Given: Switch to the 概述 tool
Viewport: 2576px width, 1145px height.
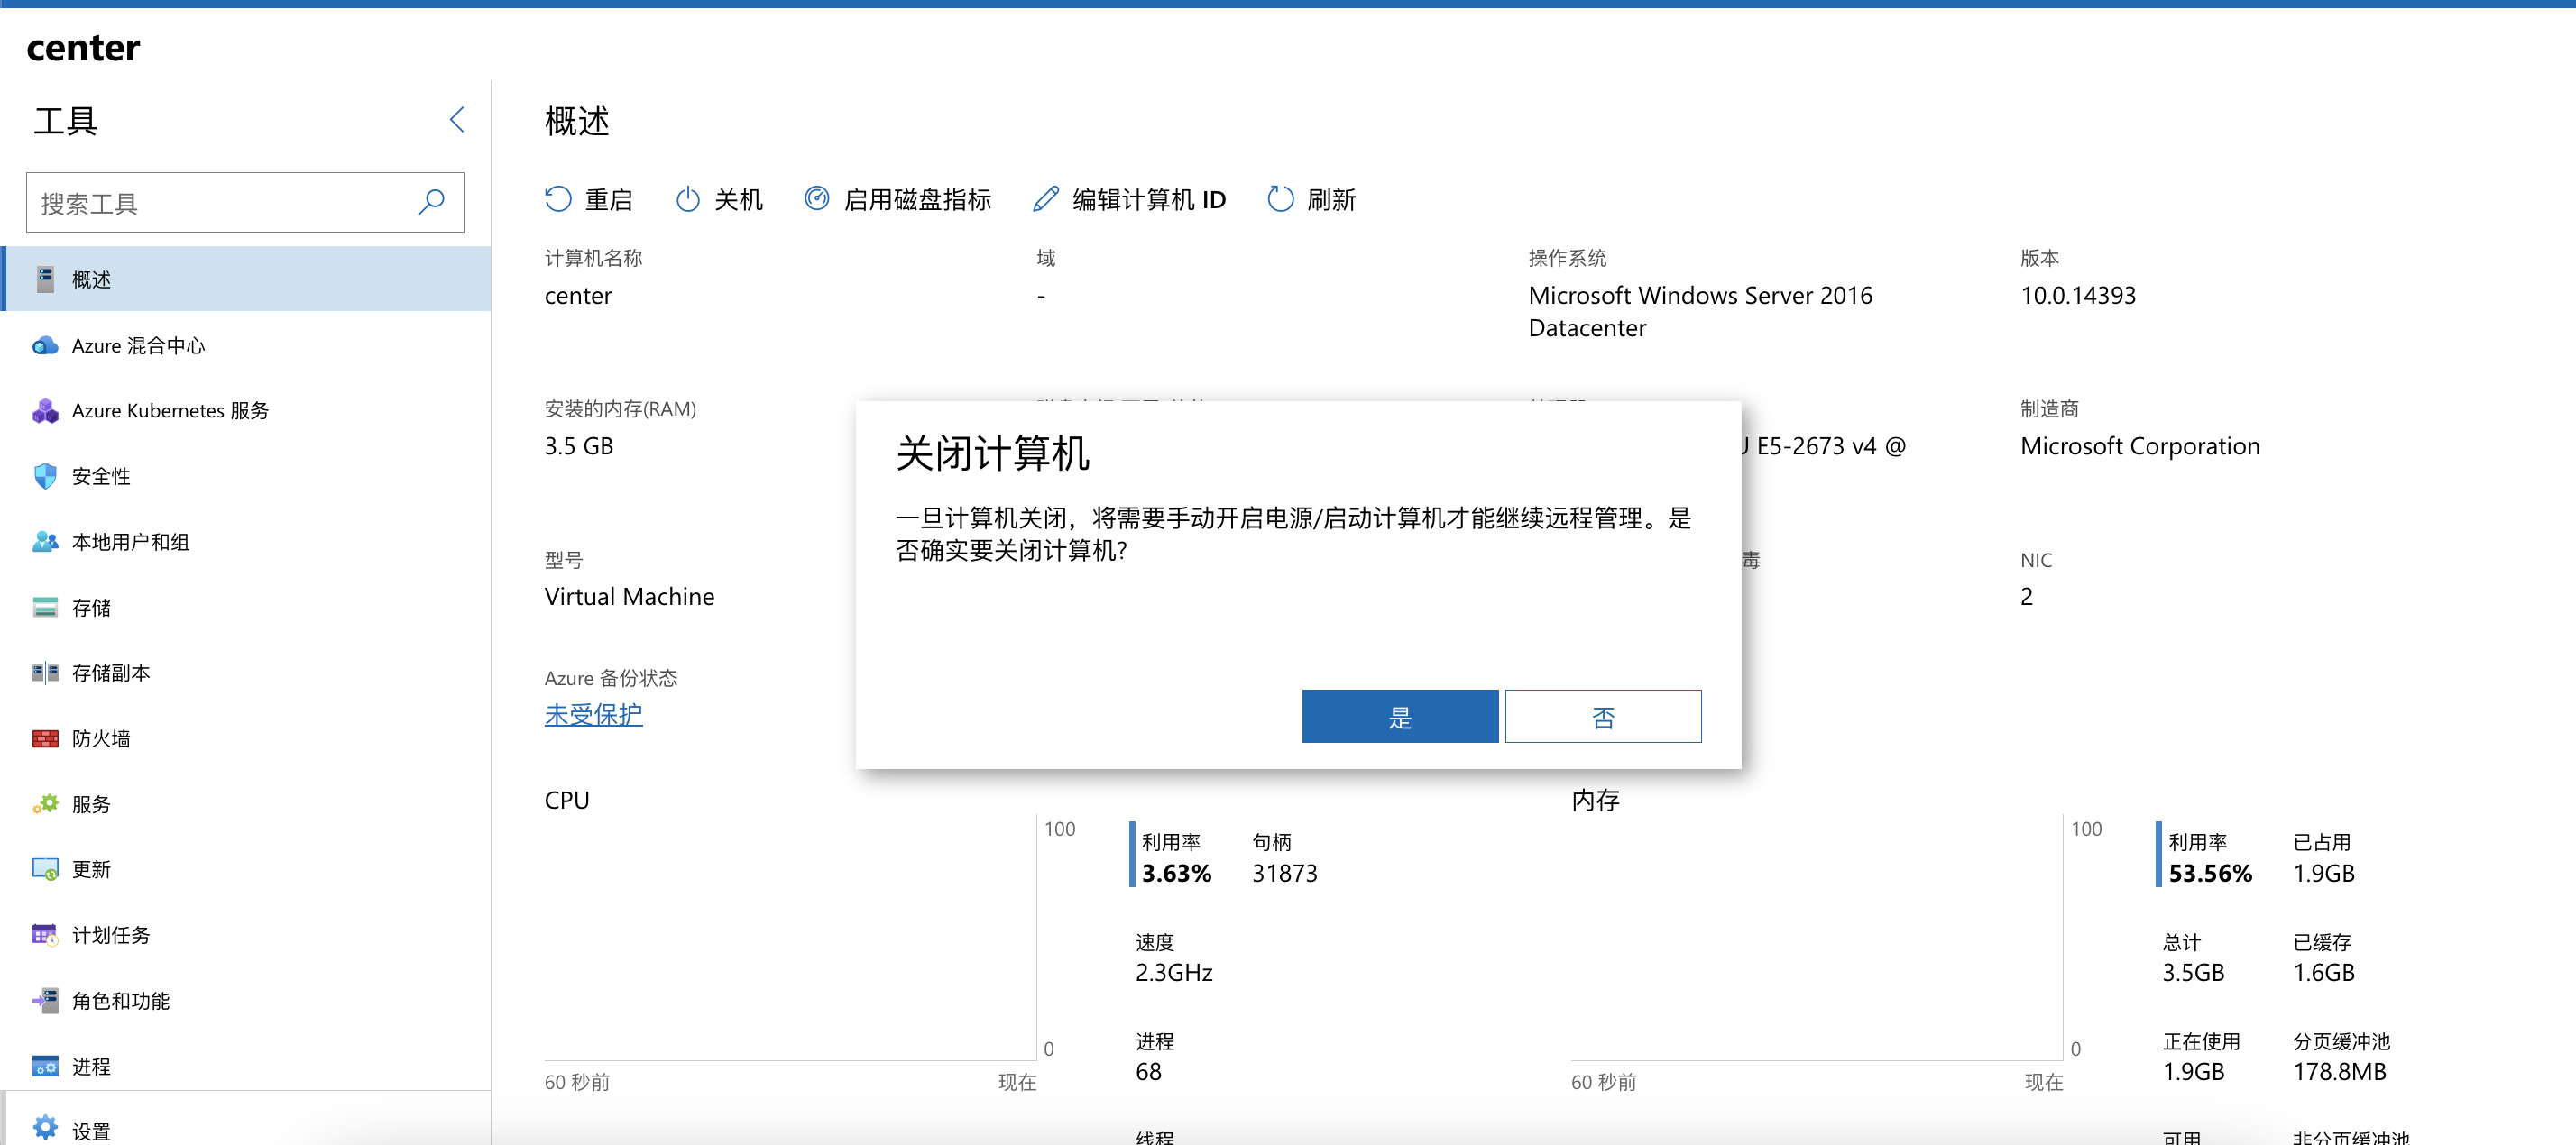Looking at the screenshot, I should [x=91, y=279].
